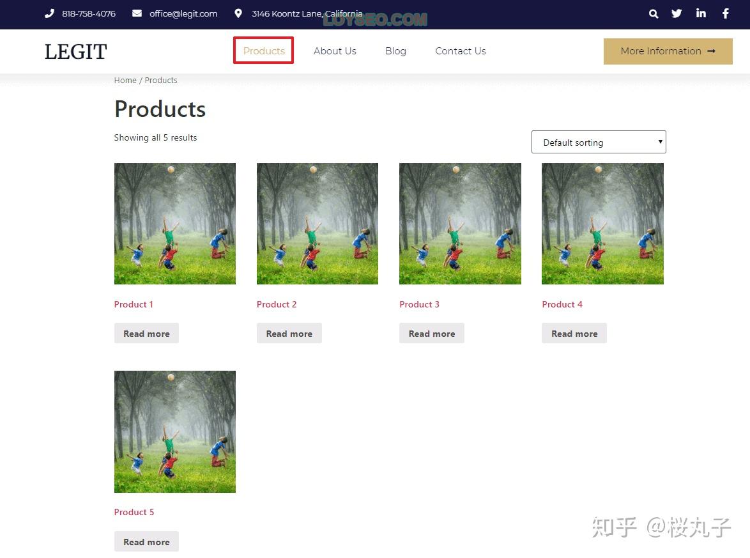Click the Product 1 title link
Screen dimensions: 750x558
coord(134,304)
